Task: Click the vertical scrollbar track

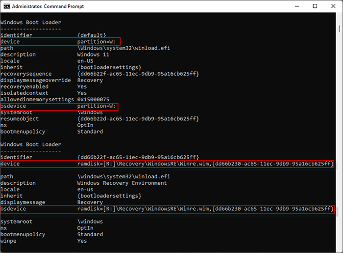Action: coord(339,133)
